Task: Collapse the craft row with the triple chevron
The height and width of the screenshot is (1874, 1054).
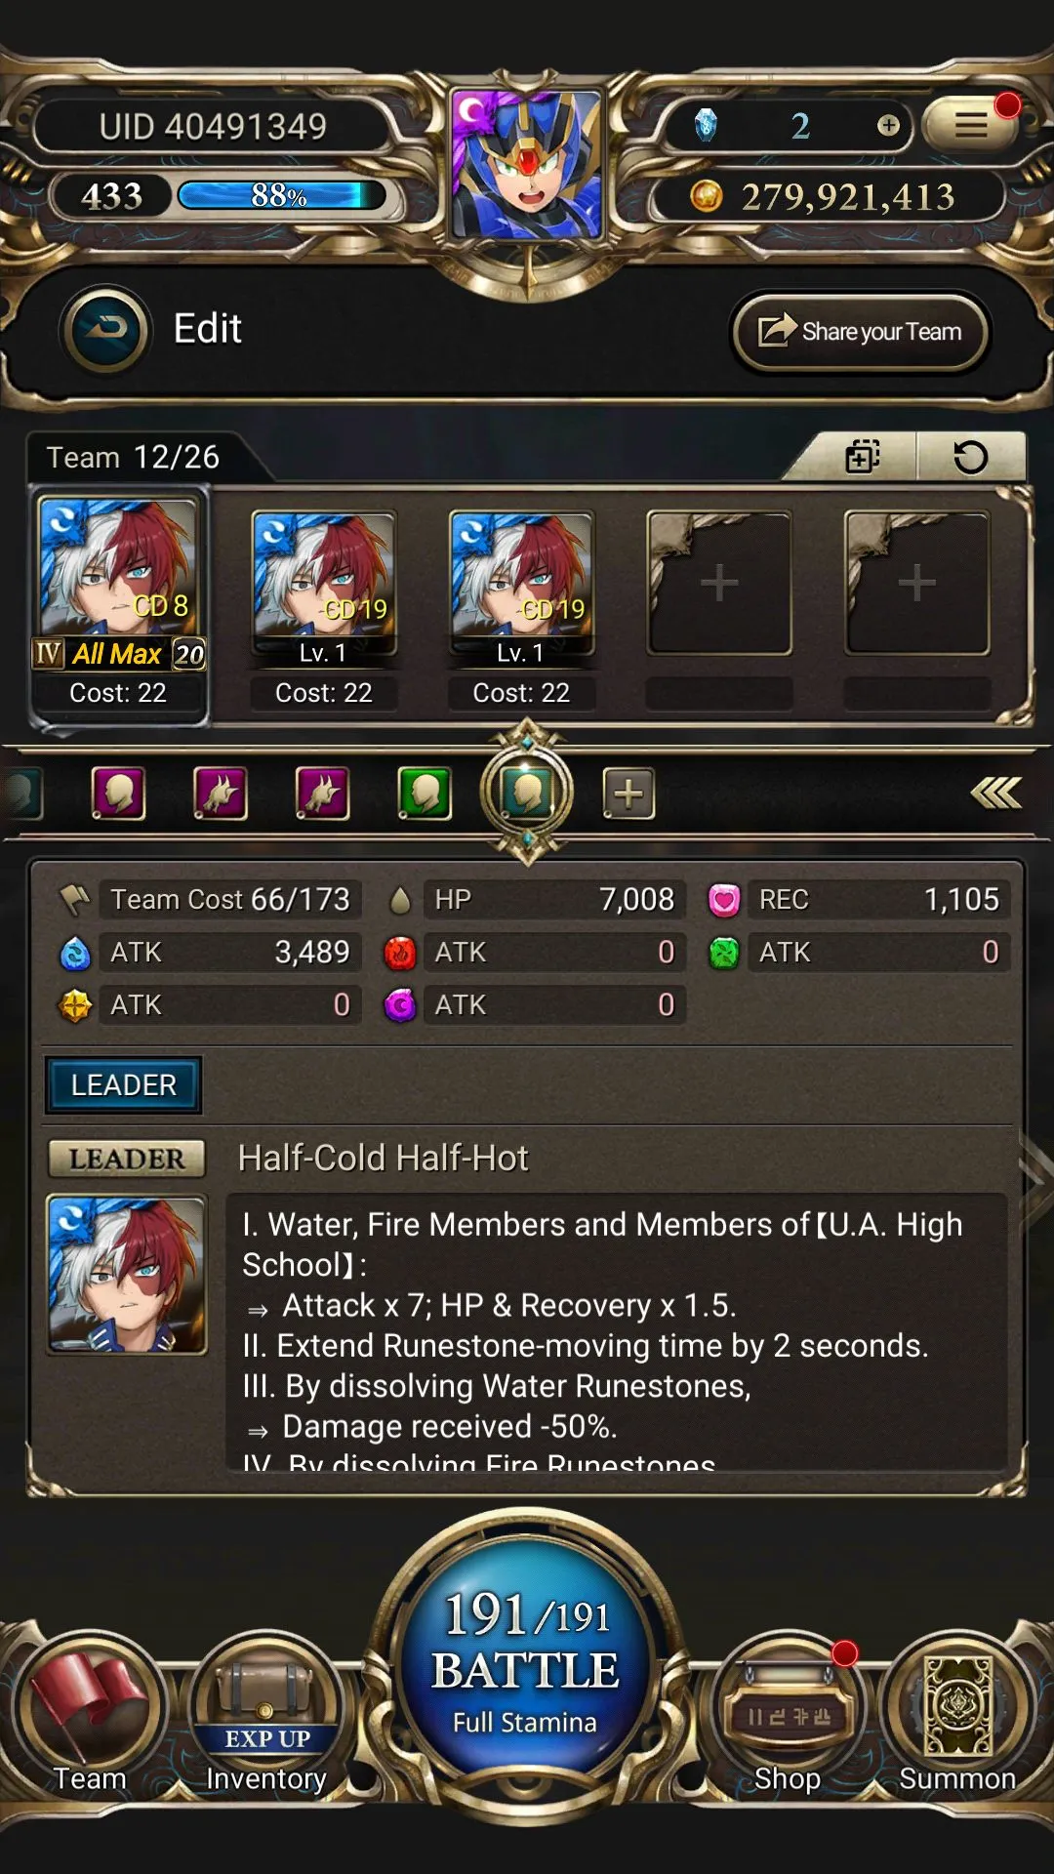Action: point(996,793)
